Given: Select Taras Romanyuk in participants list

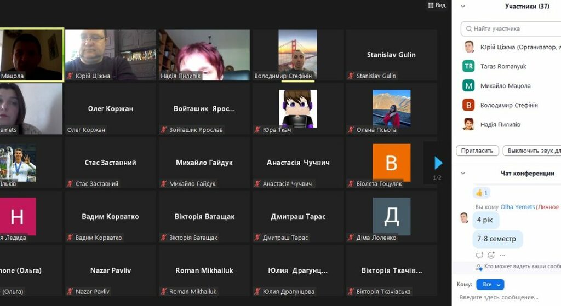Looking at the screenshot, I should pyautogui.click(x=503, y=66).
